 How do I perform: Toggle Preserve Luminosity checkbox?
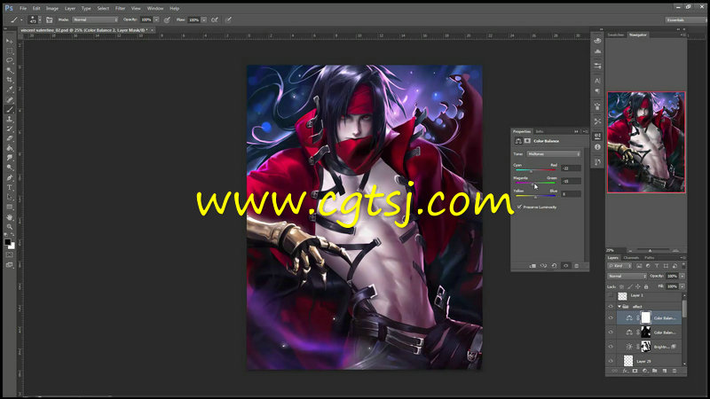coord(520,207)
